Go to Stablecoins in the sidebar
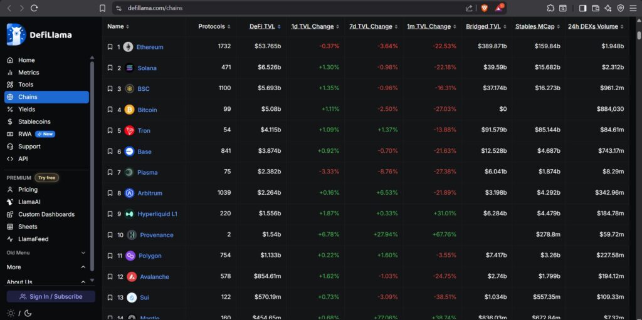 34,121
